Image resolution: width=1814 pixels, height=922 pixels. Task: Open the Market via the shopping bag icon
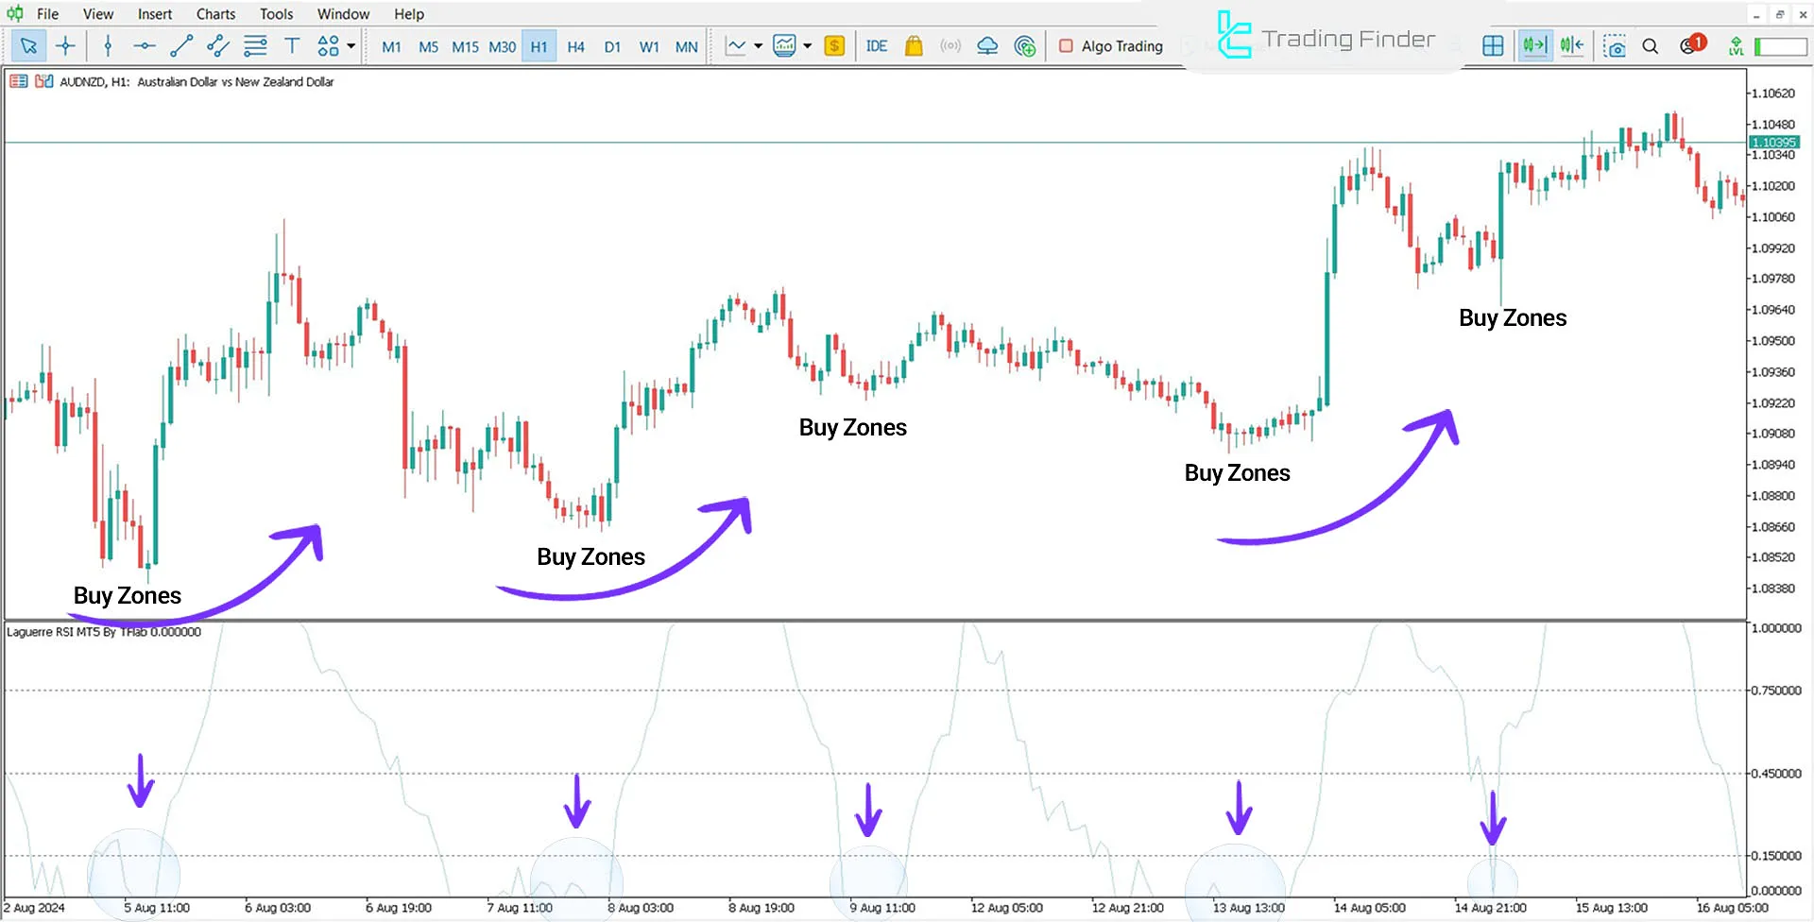[x=914, y=45]
